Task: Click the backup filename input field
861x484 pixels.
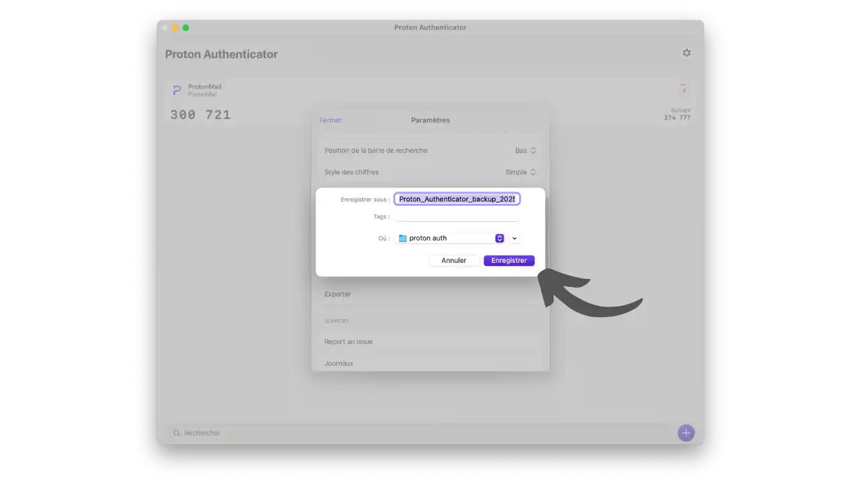Action: coord(457,198)
